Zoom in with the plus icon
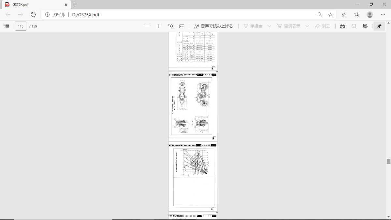391x220 pixels. pyautogui.click(x=159, y=26)
